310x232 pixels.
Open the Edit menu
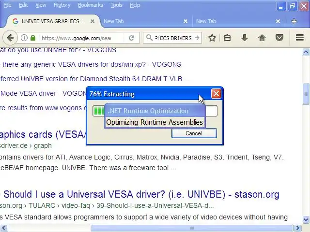click(x=23, y=5)
